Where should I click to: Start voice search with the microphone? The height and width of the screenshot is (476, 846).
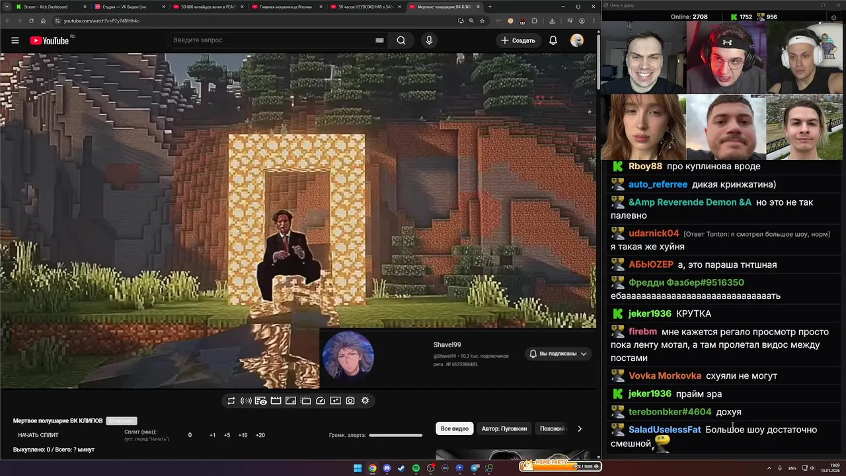[x=429, y=40]
